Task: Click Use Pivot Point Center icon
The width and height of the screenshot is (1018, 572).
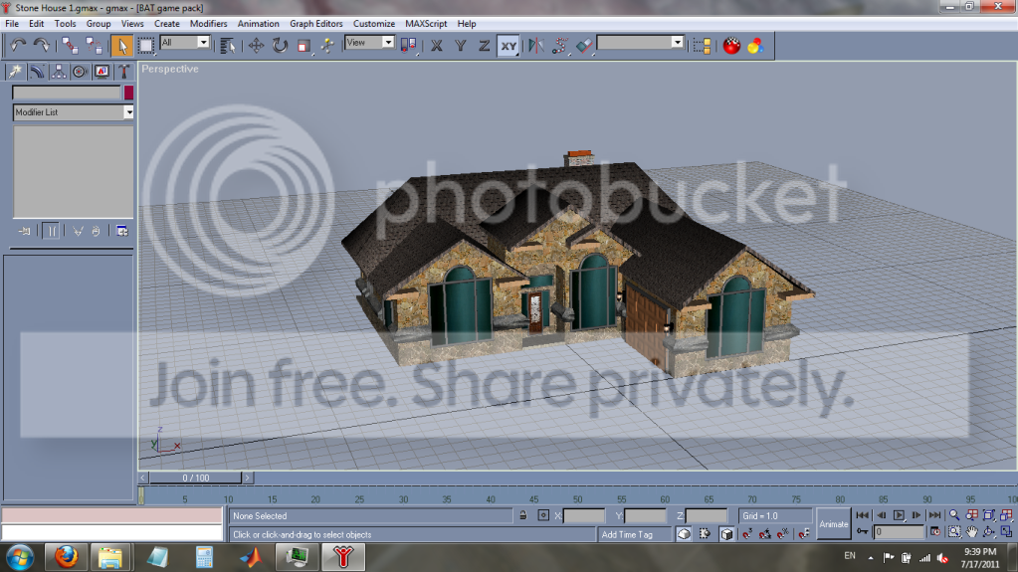Action: [408, 46]
